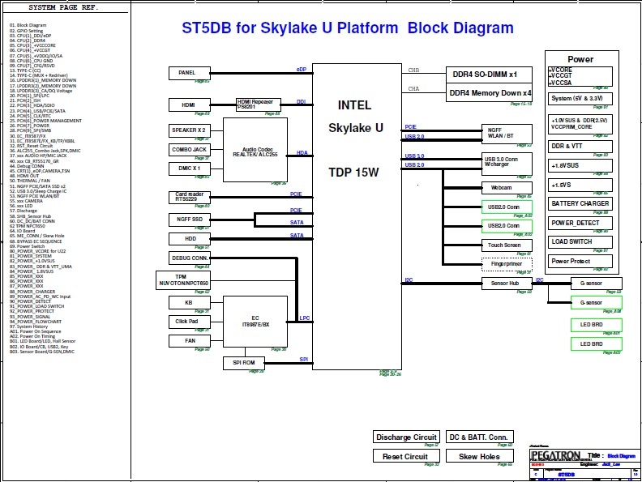642x482 pixels.
Task: Select index entry 50. THERMAL / FAN
Action: coord(29,181)
